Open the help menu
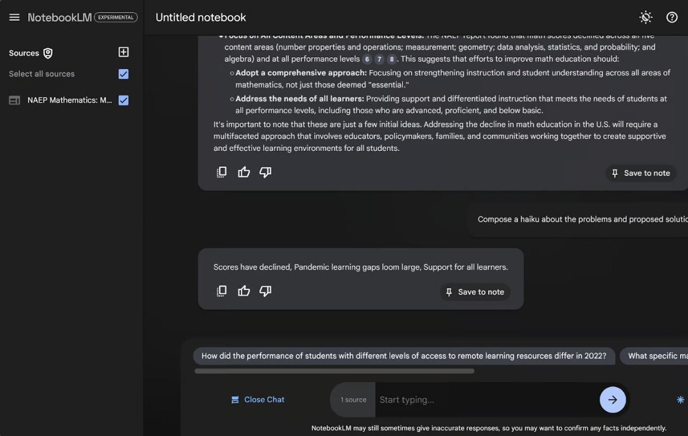This screenshot has height=436, width=688. coord(672,17)
